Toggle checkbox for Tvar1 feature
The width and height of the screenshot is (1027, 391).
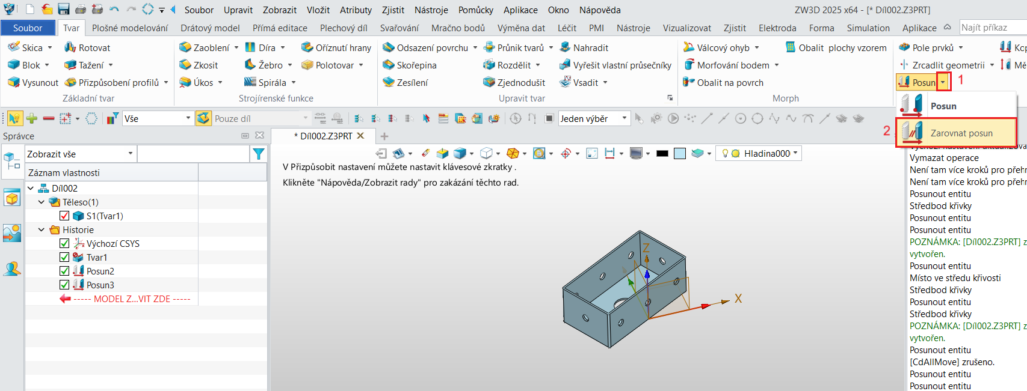(x=64, y=257)
